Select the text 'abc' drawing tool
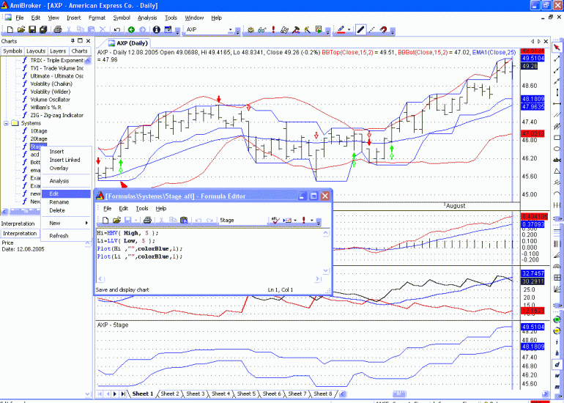Screen dimensions: 564x403 pyautogui.click(x=557, y=160)
